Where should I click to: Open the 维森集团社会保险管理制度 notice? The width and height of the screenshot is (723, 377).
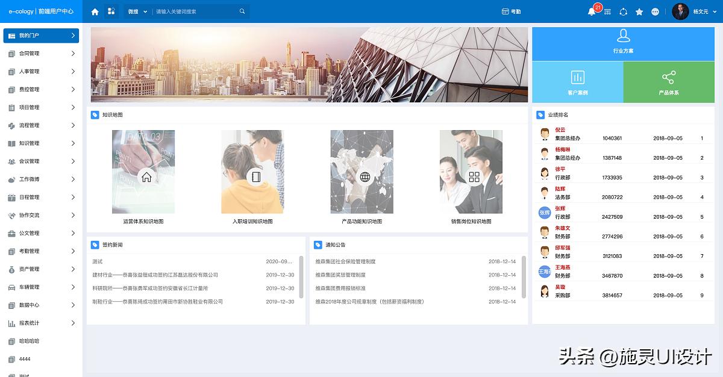click(x=345, y=261)
